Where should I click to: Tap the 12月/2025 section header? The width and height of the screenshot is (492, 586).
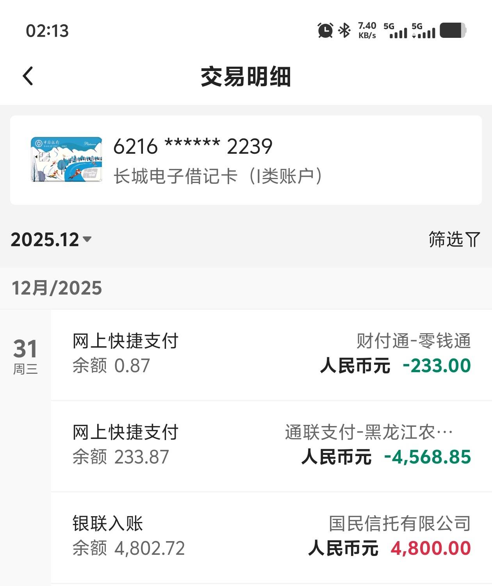tap(57, 288)
